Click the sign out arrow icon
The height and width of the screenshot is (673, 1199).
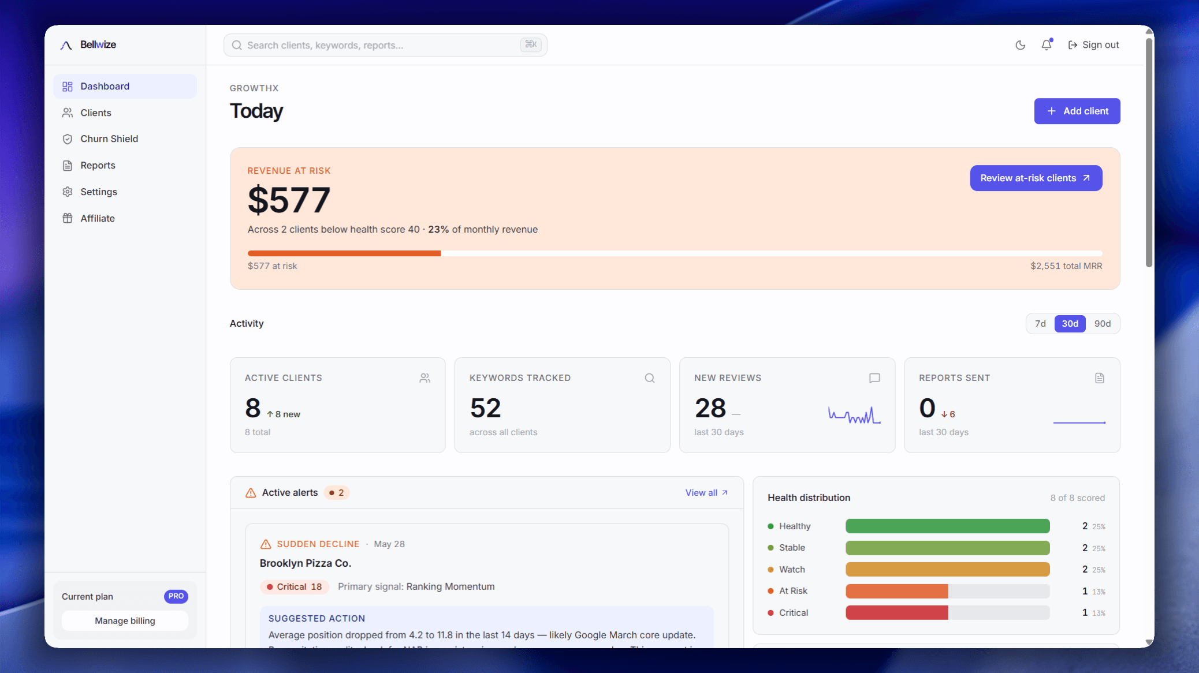click(1073, 45)
